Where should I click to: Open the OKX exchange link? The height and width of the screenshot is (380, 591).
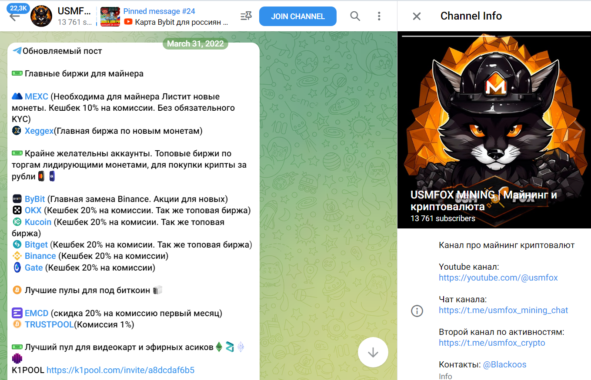pos(33,210)
